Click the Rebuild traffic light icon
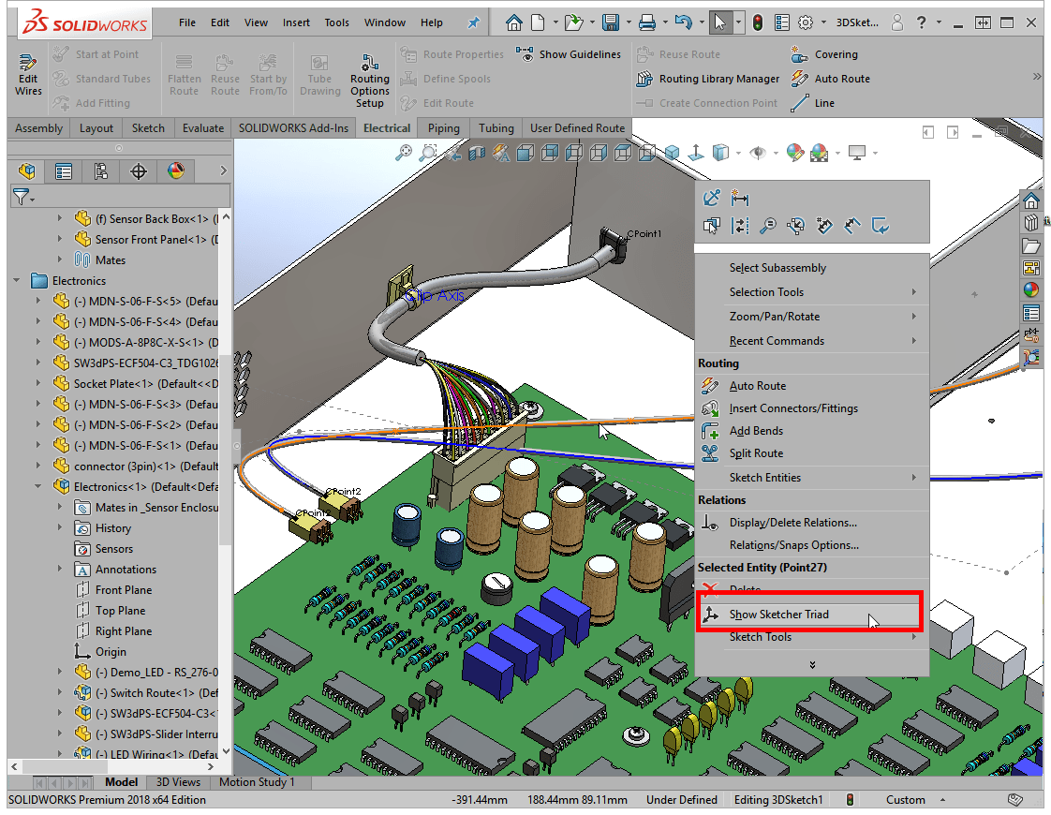Image resolution: width=1051 pixels, height=815 pixels. point(758,22)
